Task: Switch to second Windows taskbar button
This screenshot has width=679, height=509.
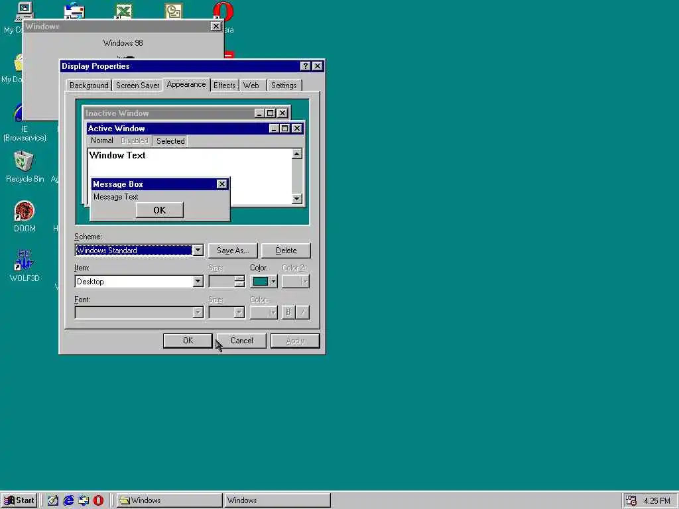Action: click(x=278, y=500)
